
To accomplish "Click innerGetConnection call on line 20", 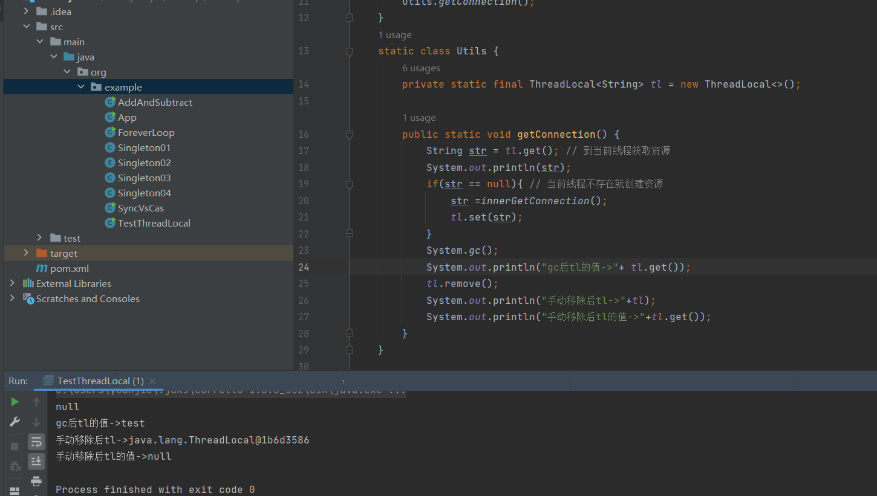I will coord(535,201).
